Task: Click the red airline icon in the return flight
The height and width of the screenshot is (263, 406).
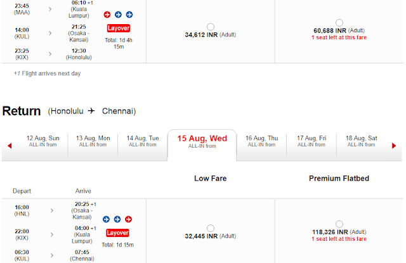Action: (128, 219)
